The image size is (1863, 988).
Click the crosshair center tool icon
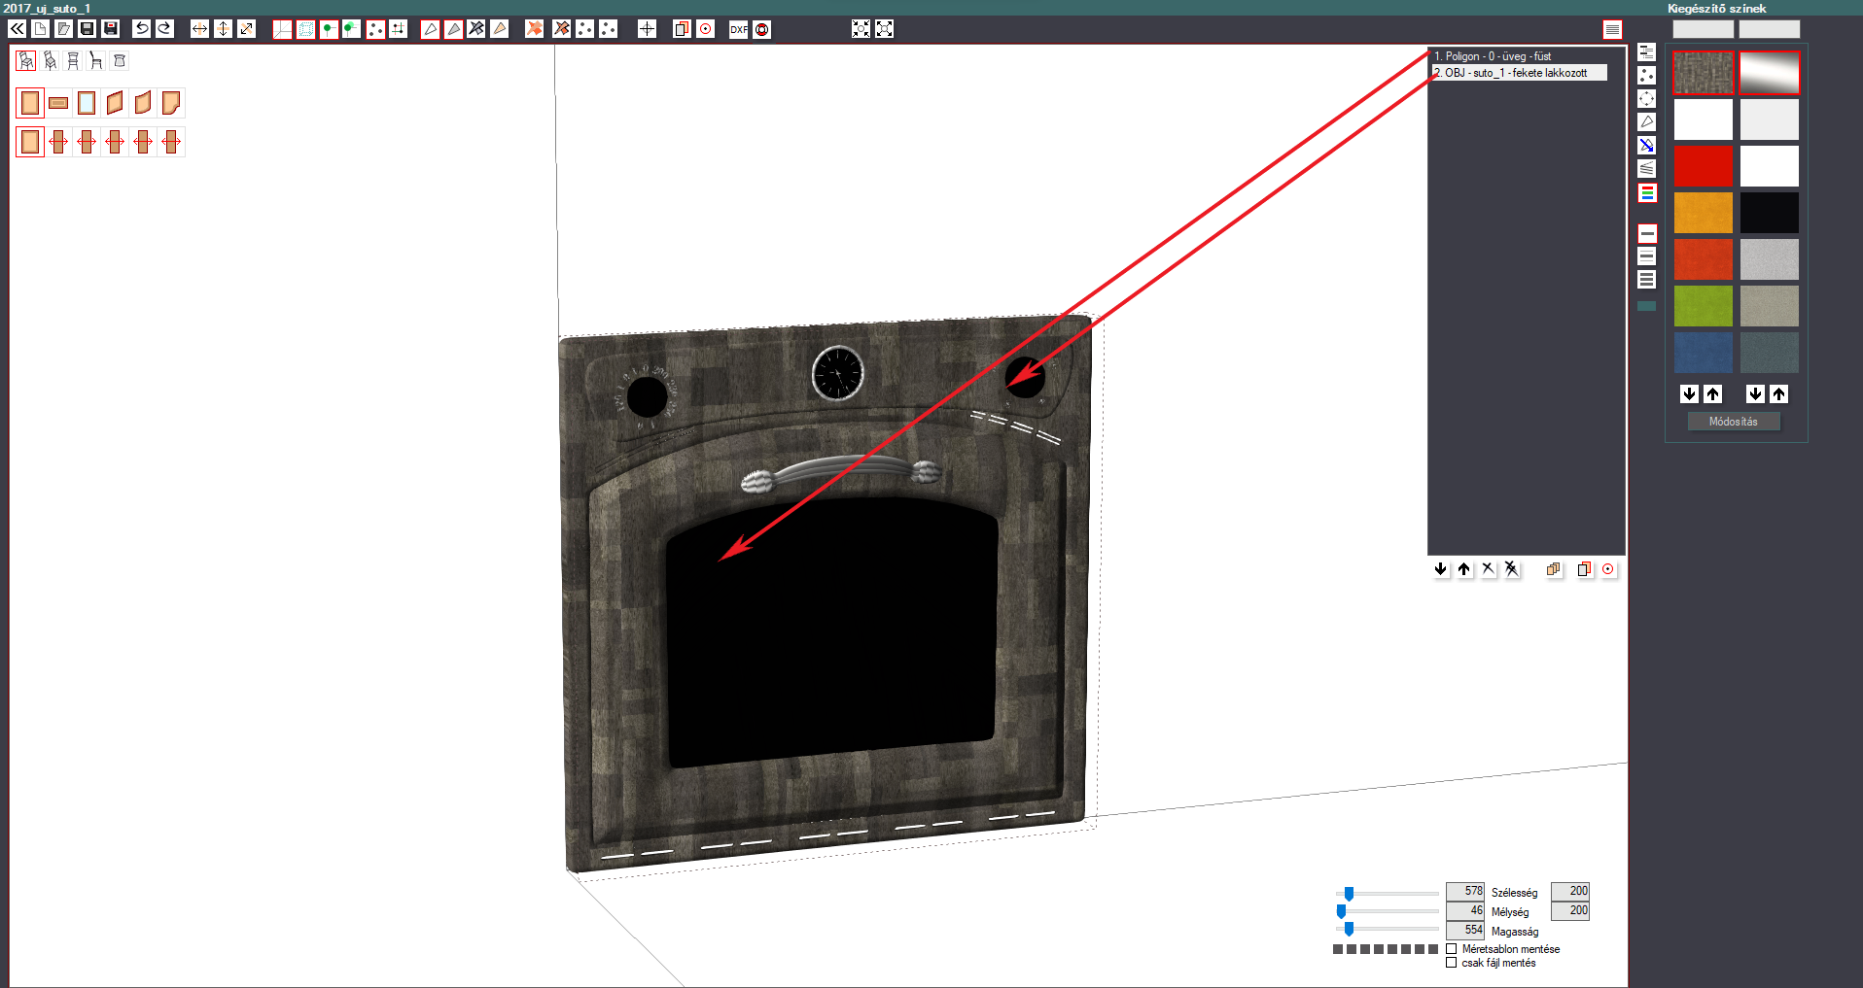pyautogui.click(x=647, y=29)
